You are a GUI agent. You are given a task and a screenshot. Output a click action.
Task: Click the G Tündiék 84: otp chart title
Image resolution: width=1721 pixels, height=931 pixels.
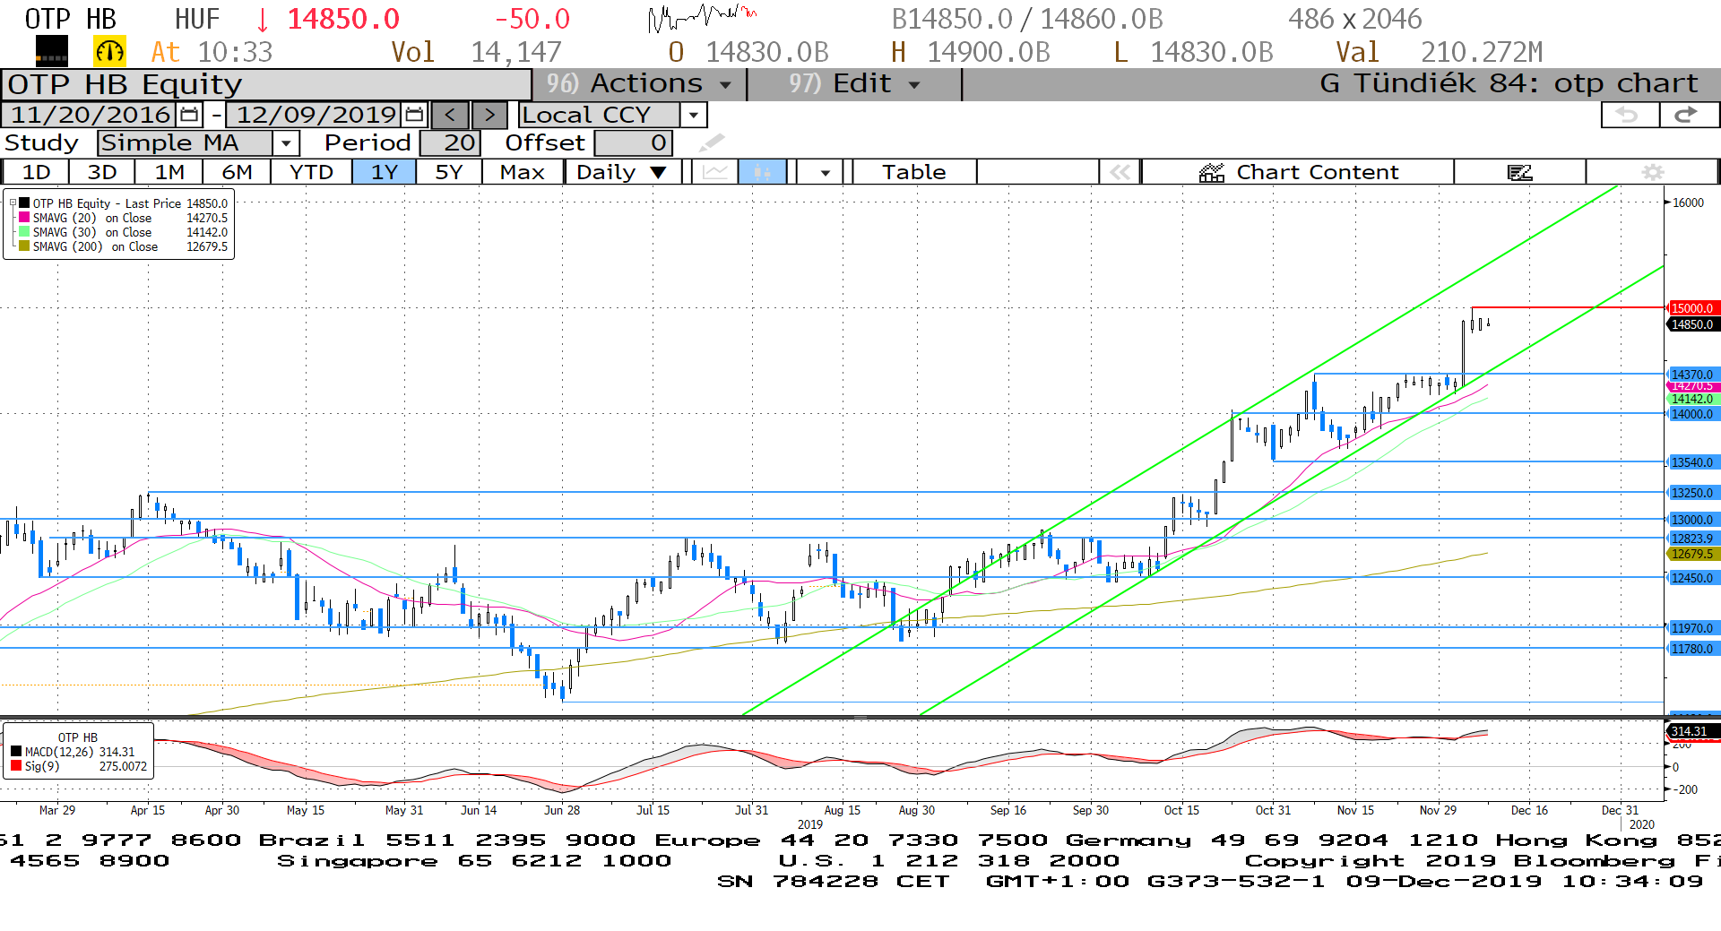tap(1509, 83)
